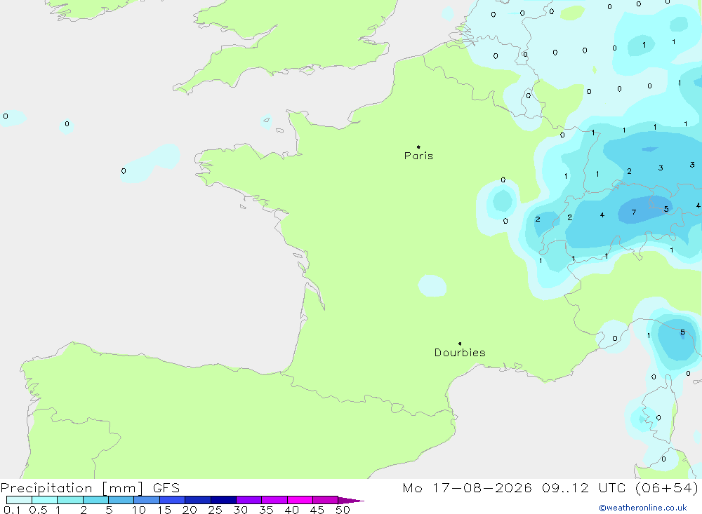Click the 'Precipitation [mm]' title text
Screen dimensions: 702x514
click(x=72, y=488)
